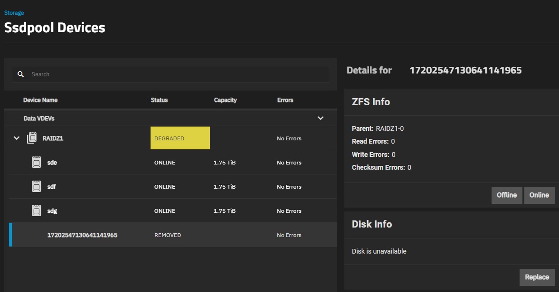Image resolution: width=559 pixels, height=292 pixels.
Task: Click the Capacity column header
Action: click(225, 100)
